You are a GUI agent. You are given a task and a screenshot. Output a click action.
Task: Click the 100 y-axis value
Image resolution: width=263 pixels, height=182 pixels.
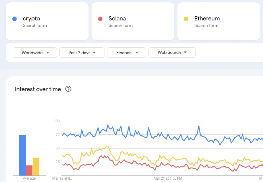tap(57, 121)
